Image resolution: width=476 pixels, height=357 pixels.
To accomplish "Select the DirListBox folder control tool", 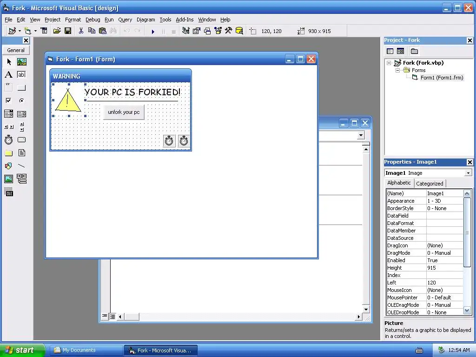I will (x=9, y=152).
